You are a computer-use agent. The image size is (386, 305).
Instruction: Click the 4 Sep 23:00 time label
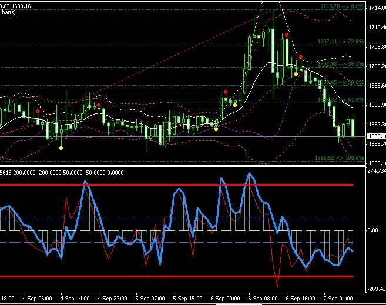pos(112,299)
